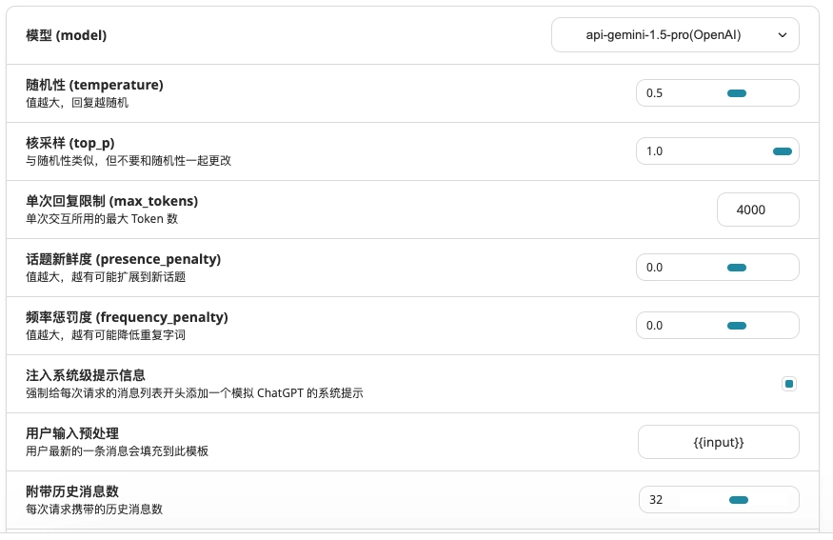Click the {{input}} template input field
Image resolution: width=833 pixels, height=540 pixels.
coord(718,442)
